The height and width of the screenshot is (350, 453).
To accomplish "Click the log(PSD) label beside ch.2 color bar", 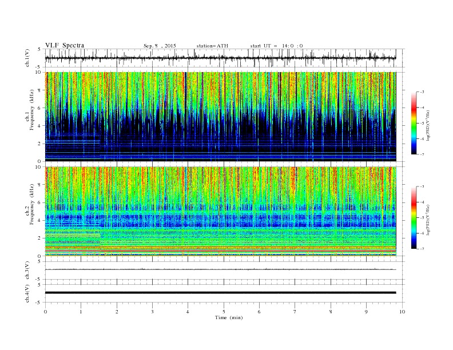I will [429, 220].
